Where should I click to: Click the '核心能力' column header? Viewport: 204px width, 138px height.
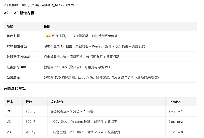pos(106,102)
